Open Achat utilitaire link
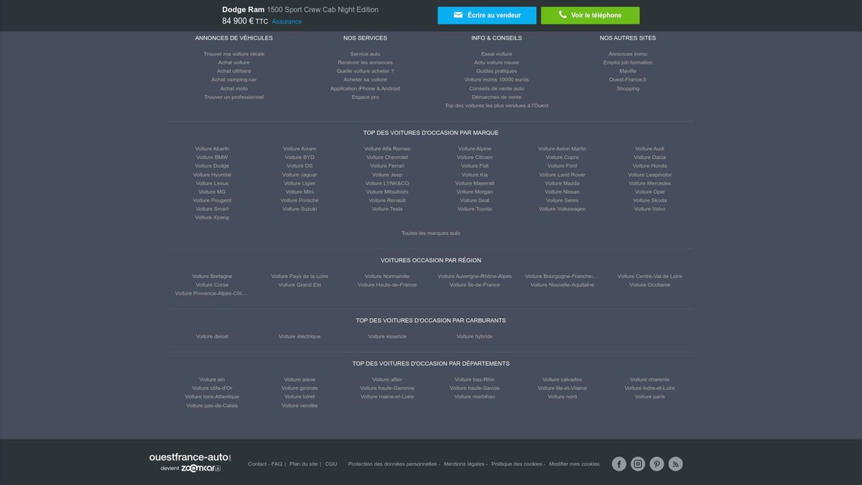Image resolution: width=862 pixels, height=485 pixels. [234, 71]
